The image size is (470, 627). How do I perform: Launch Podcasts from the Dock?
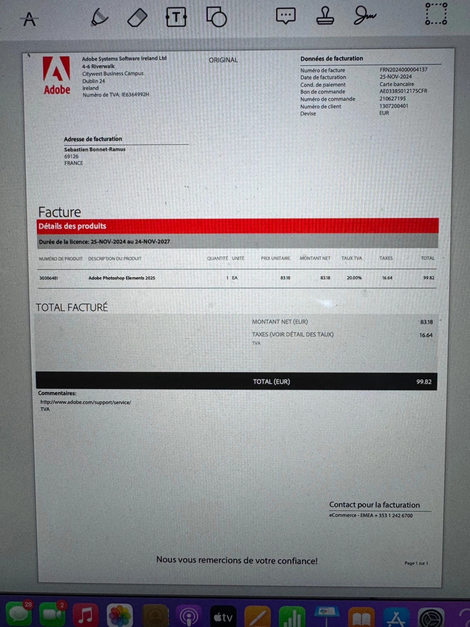[189, 616]
